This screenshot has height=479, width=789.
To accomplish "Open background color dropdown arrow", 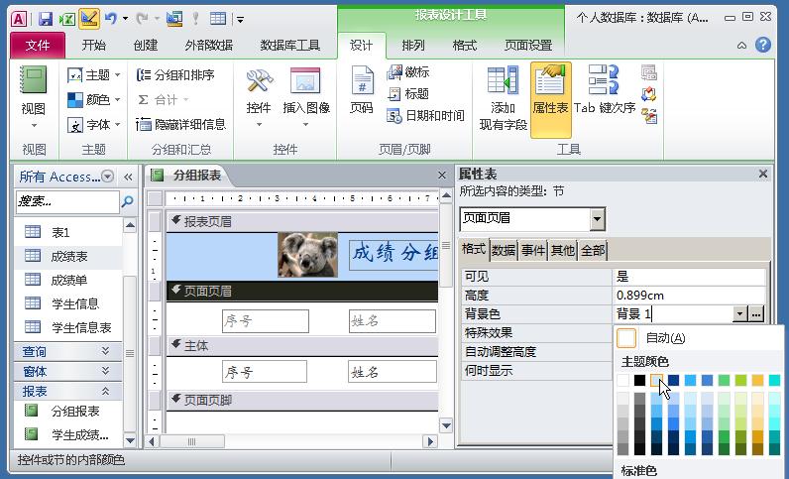I will pyautogui.click(x=739, y=314).
